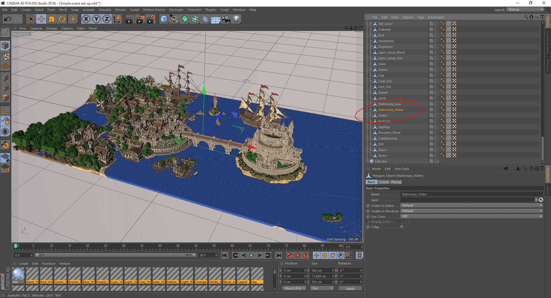Image resolution: width=551 pixels, height=298 pixels.
Task: Play the animation forward
Action: pyautogui.click(x=251, y=255)
